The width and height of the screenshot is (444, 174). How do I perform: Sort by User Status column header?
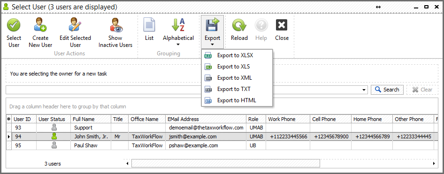53,119
